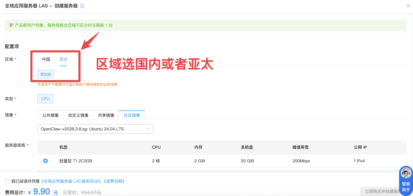
Task: Close the create server dialog
Action: point(408,6)
